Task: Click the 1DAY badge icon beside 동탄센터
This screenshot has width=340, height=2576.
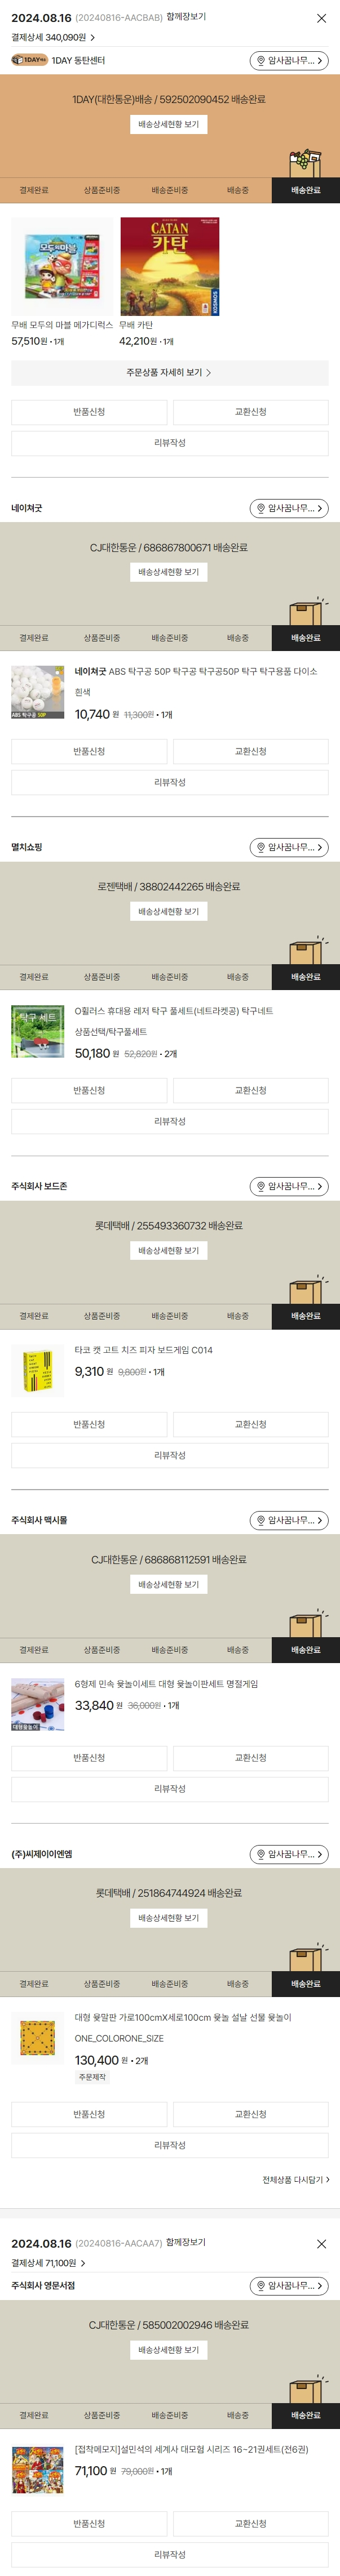Action: [29, 60]
